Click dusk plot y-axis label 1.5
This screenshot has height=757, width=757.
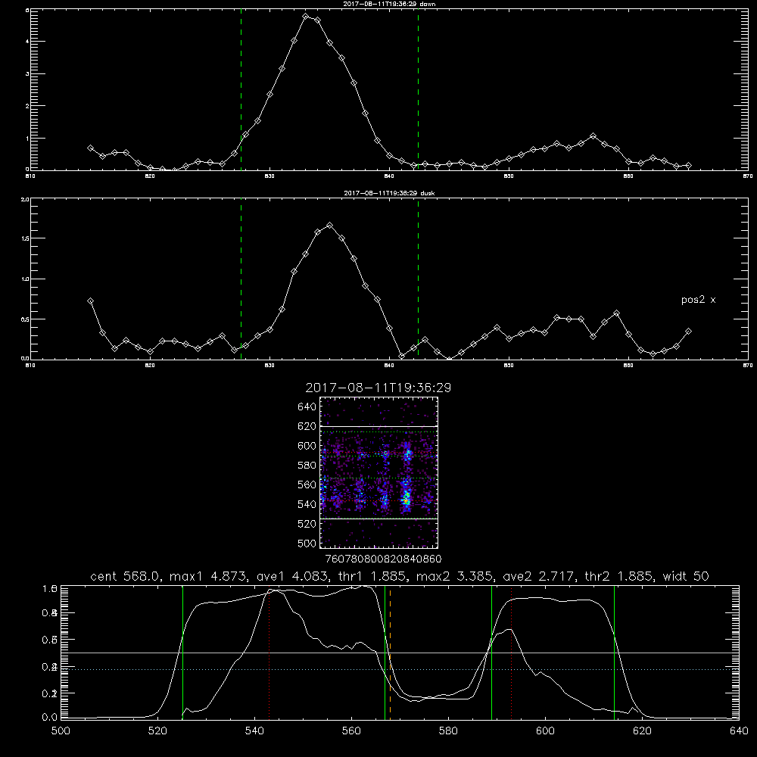coord(26,238)
